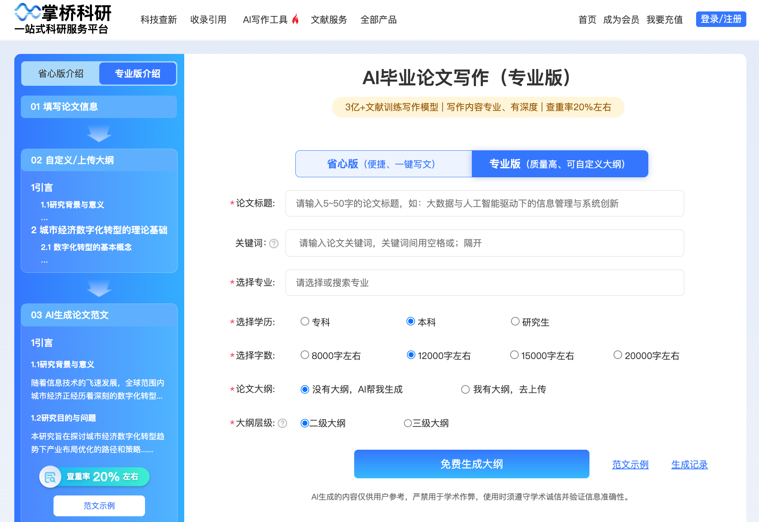
Task: Click the sidebar 范文示例 button
Action: [99, 506]
